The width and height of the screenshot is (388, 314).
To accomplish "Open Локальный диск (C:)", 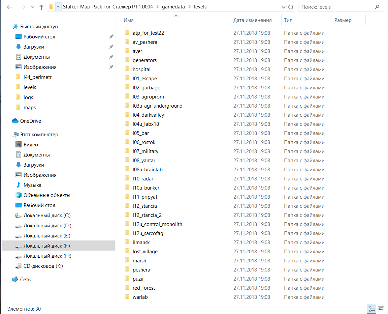I will [47, 216].
